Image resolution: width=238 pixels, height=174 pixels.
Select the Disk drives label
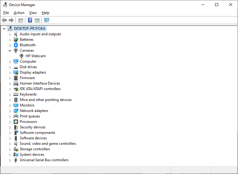(x=28, y=67)
